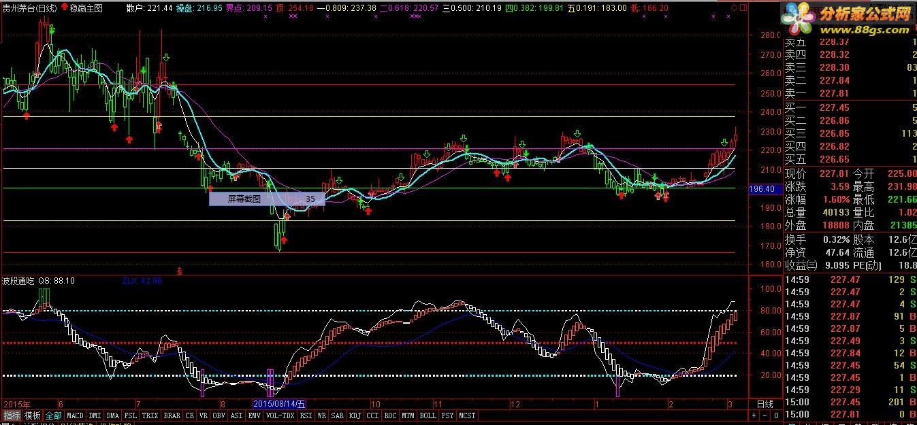Activate the BOLL indicator tab
The height and width of the screenshot is (425, 917).
pyautogui.click(x=428, y=415)
